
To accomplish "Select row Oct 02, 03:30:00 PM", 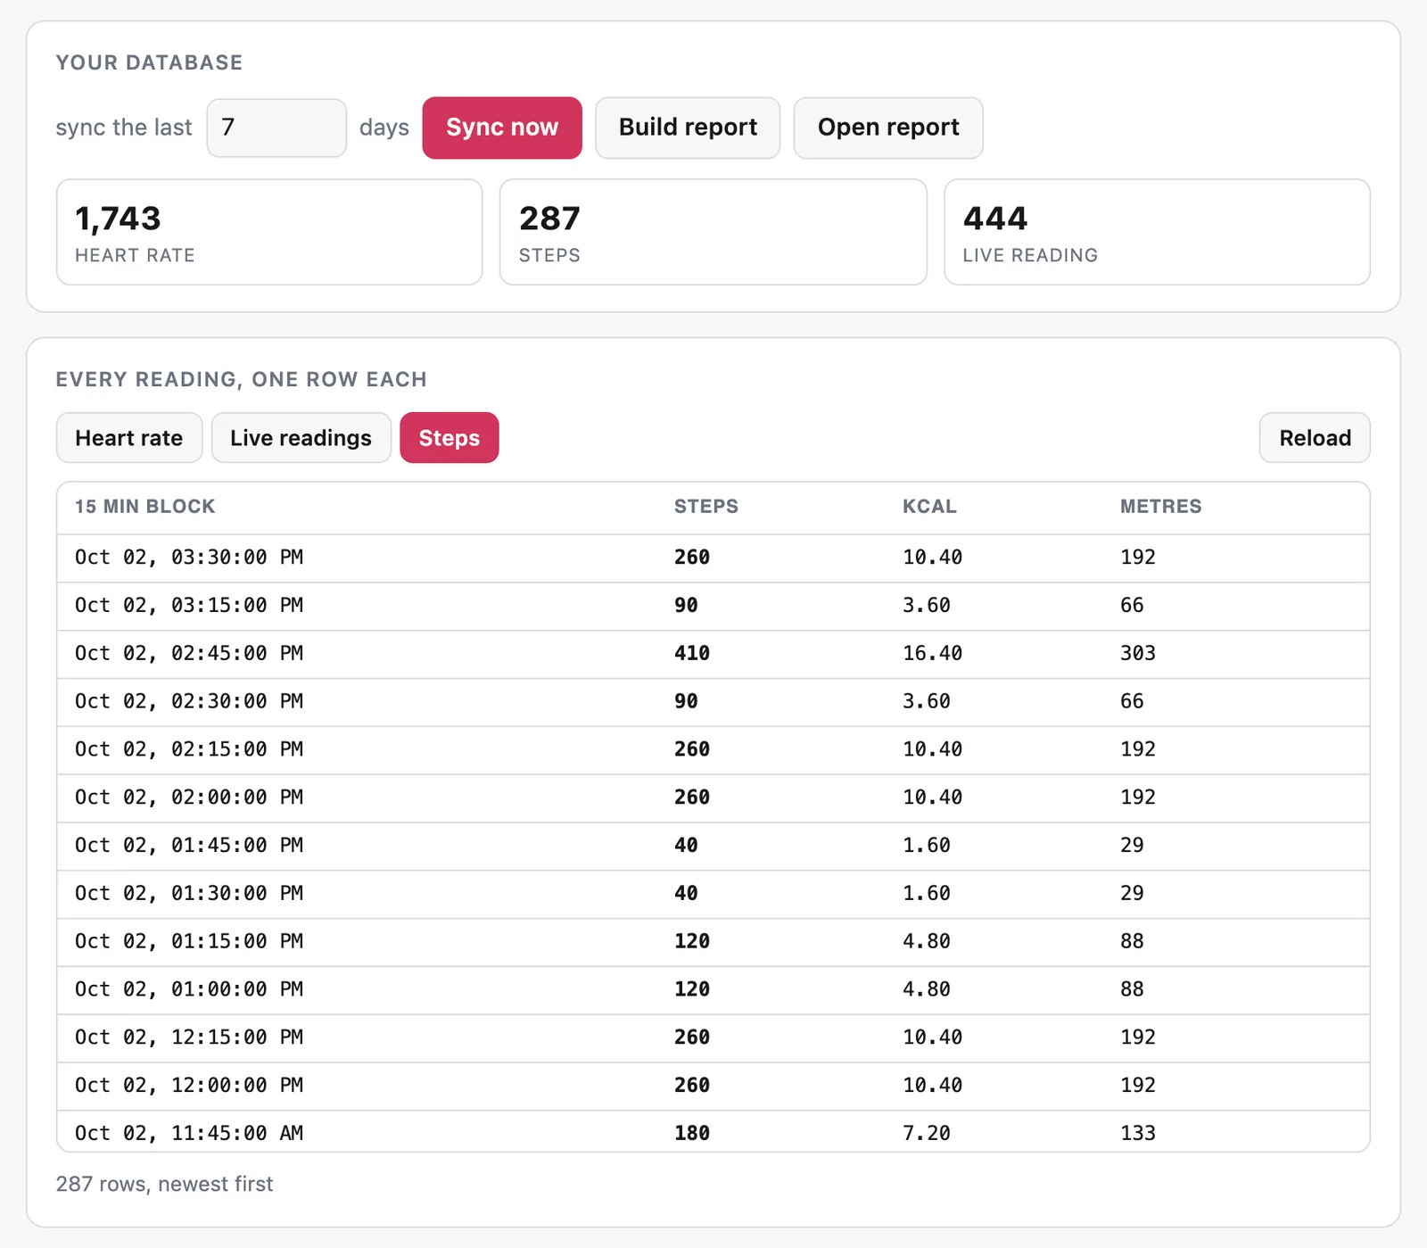I will (x=713, y=558).
